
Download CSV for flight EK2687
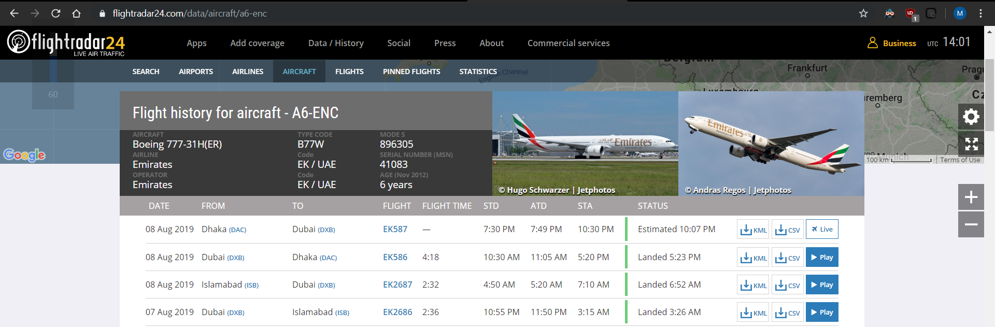(x=788, y=285)
